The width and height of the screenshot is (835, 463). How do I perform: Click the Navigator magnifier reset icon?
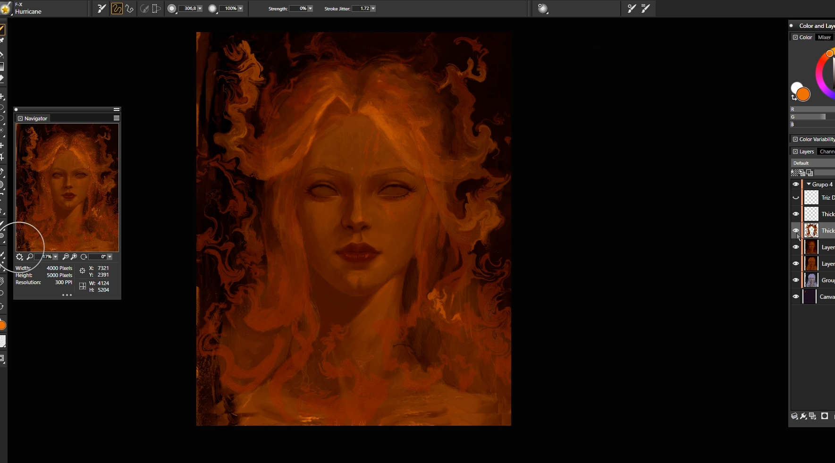[x=30, y=257]
